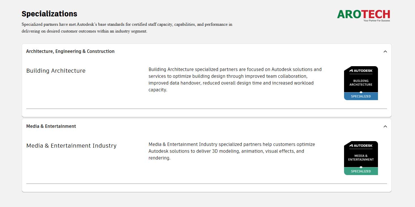Click the Media & Entertainment description paragraph

(232, 151)
